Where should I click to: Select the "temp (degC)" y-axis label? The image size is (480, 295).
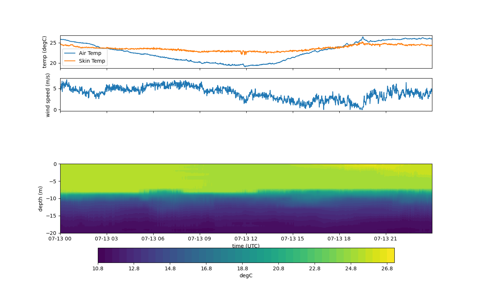[x=45, y=52]
